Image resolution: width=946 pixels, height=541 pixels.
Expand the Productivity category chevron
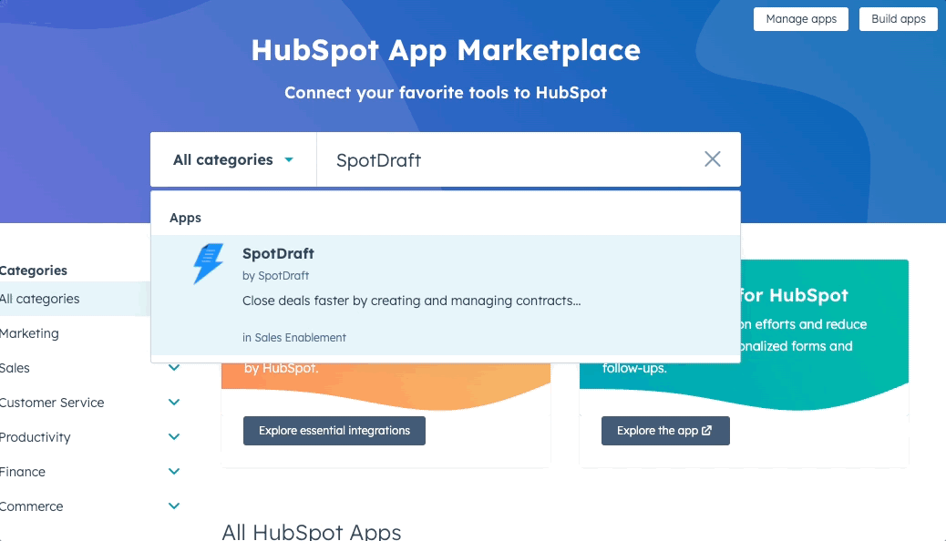point(174,437)
